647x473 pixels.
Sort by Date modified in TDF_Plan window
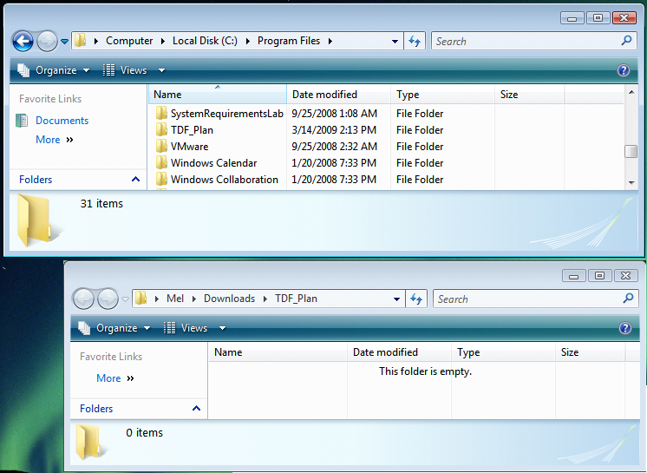pyautogui.click(x=400, y=352)
